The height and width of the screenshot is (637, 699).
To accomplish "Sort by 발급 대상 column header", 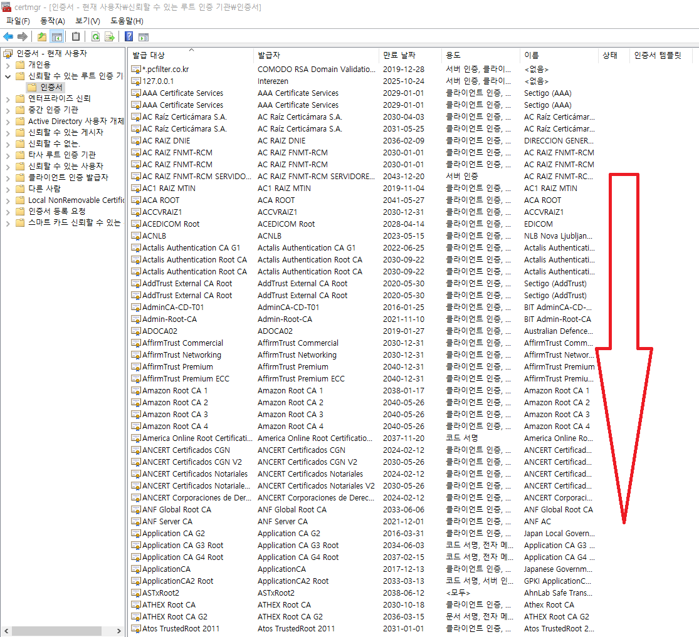I will (191, 55).
